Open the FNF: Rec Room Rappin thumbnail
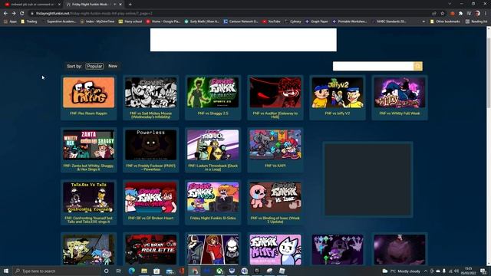The image size is (491, 276). coord(89,93)
